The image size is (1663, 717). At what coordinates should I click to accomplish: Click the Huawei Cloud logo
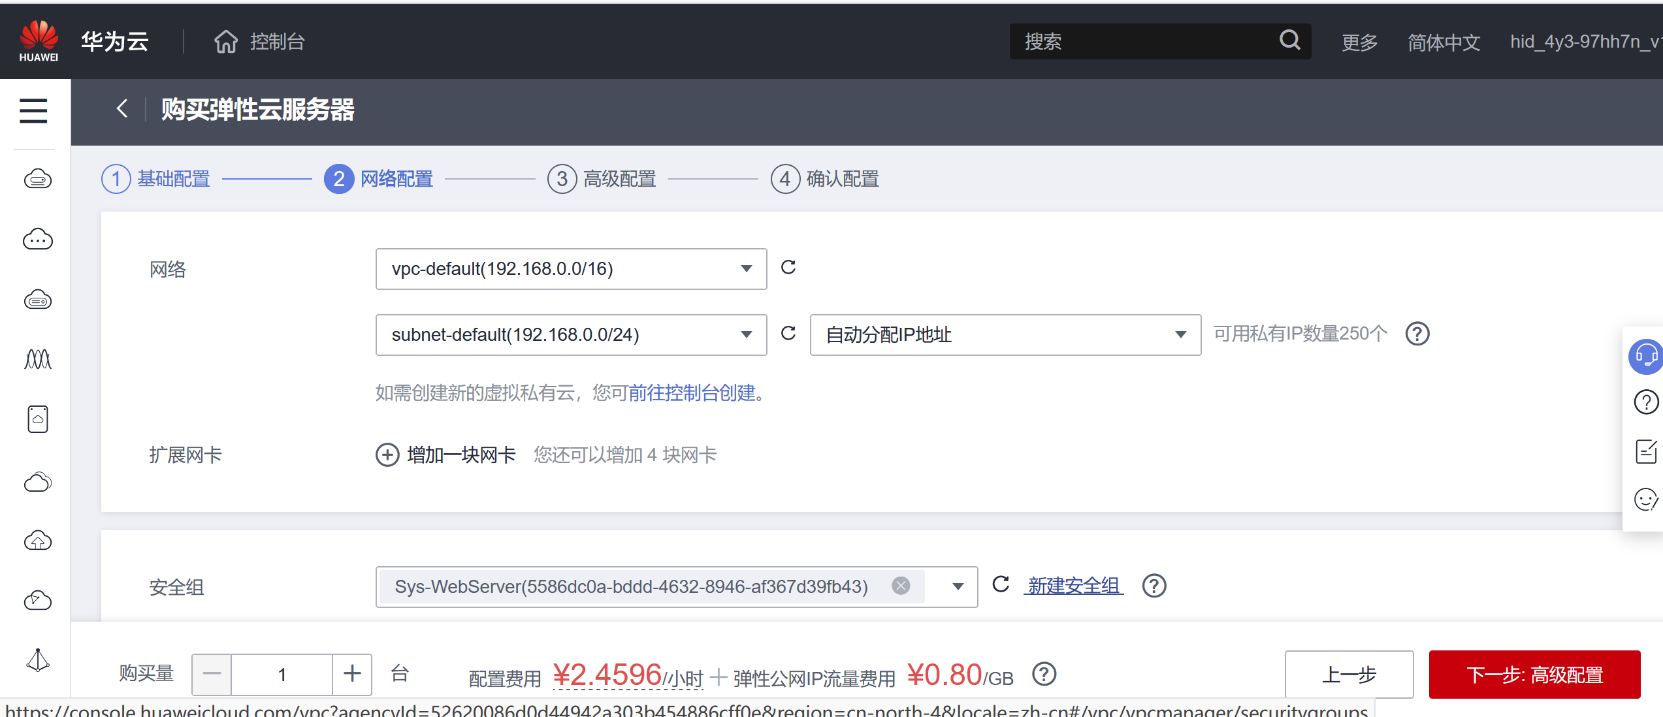click(x=39, y=41)
